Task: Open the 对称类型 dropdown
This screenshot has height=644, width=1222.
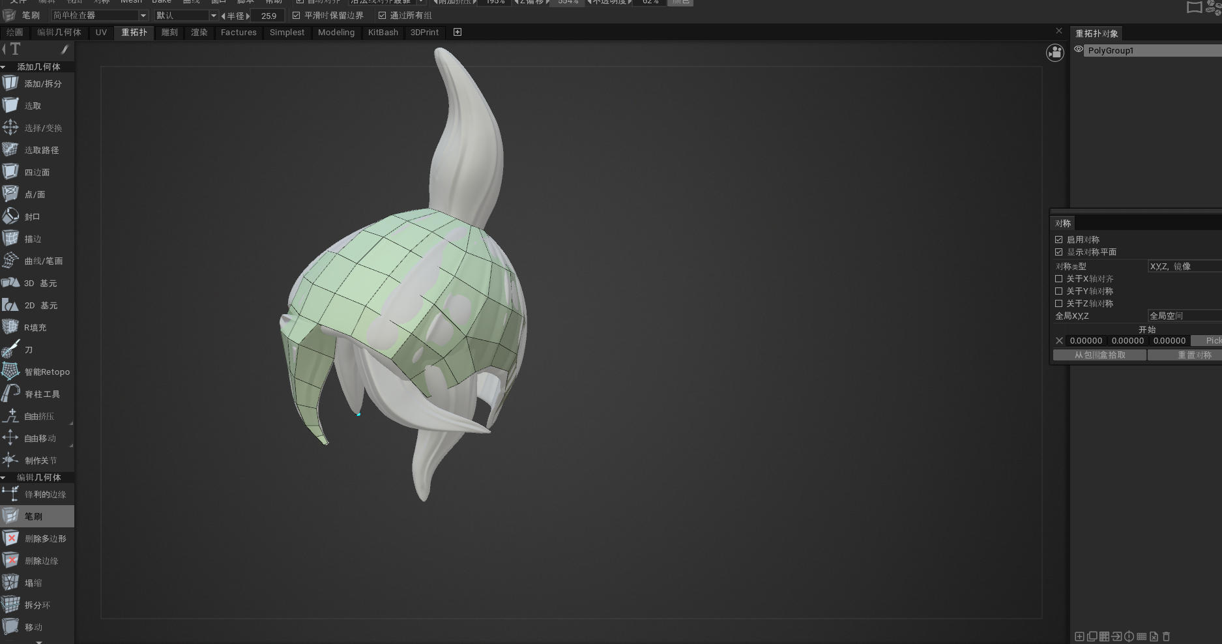Action: coord(1184,266)
